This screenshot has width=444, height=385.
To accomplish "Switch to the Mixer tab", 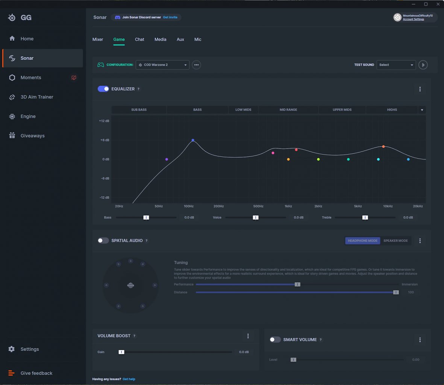I will (x=98, y=39).
